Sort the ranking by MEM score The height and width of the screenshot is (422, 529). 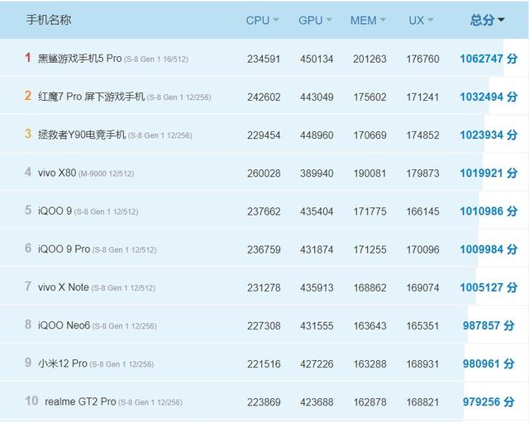[368, 21]
